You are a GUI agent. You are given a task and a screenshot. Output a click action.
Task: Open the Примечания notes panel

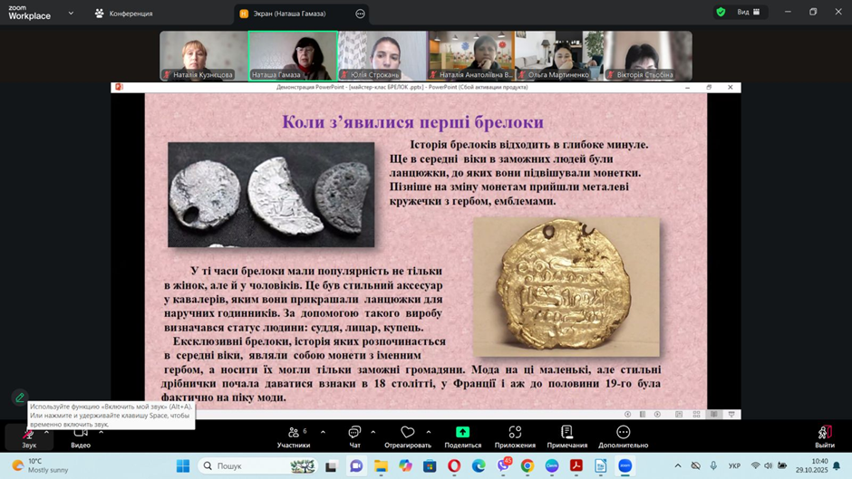coord(566,436)
